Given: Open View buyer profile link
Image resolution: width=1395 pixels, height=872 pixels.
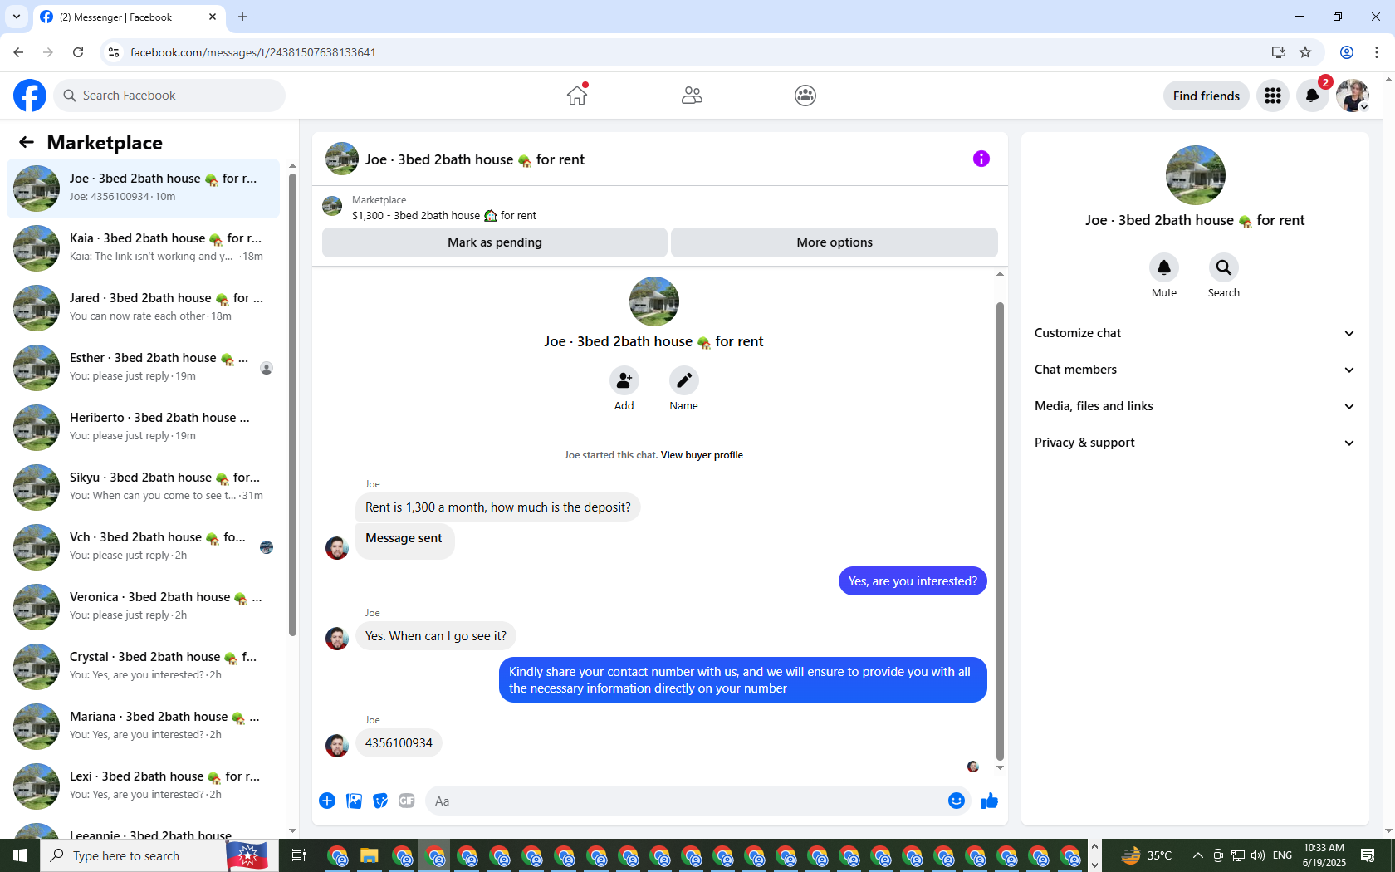Looking at the screenshot, I should [x=702, y=455].
